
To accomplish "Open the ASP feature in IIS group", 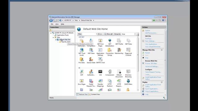I will coord(82,73).
